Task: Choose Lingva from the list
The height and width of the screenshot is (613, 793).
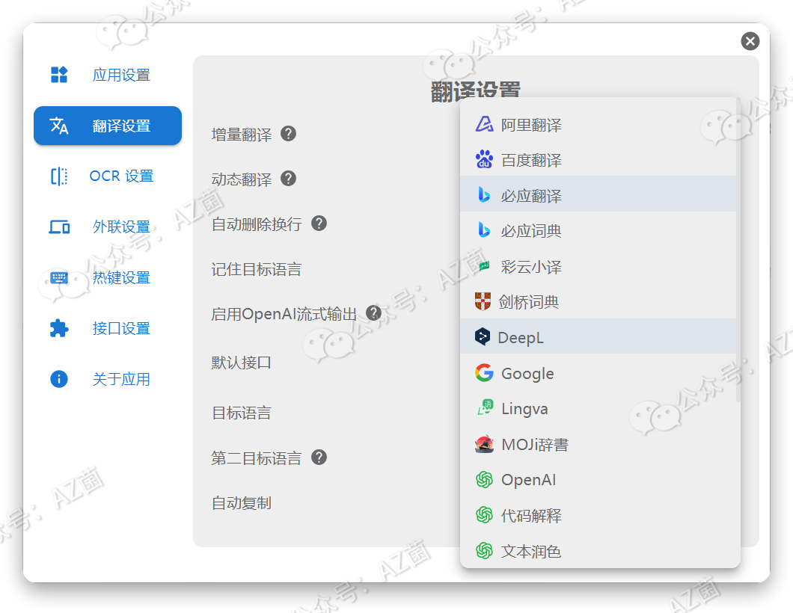Action: click(598, 408)
